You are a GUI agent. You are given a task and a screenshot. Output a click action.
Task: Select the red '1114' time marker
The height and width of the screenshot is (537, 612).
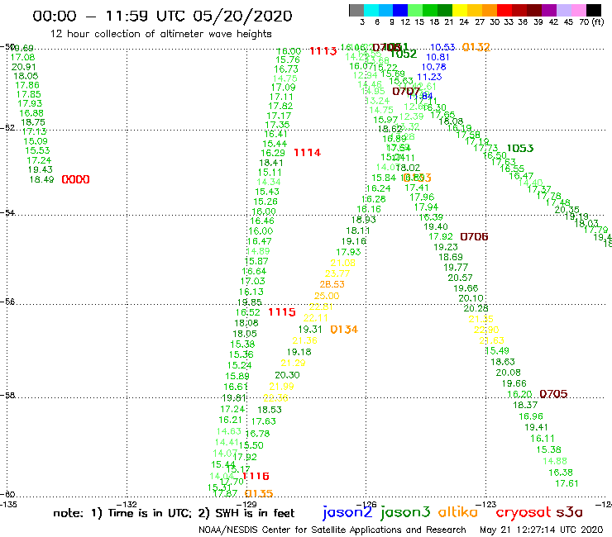[307, 153]
